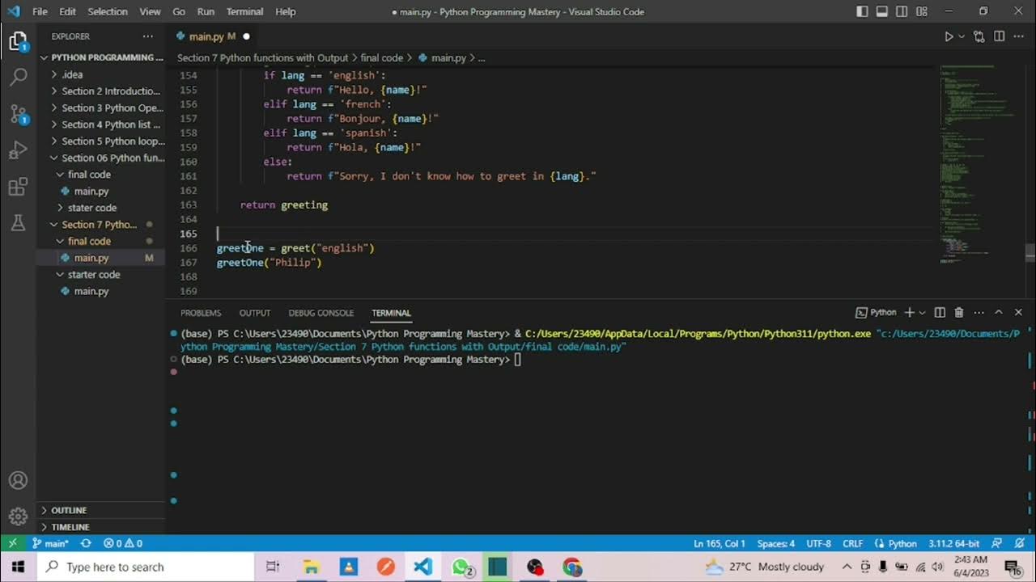Open Explorer views and more actions
This screenshot has width=1036, height=582.
(x=147, y=36)
